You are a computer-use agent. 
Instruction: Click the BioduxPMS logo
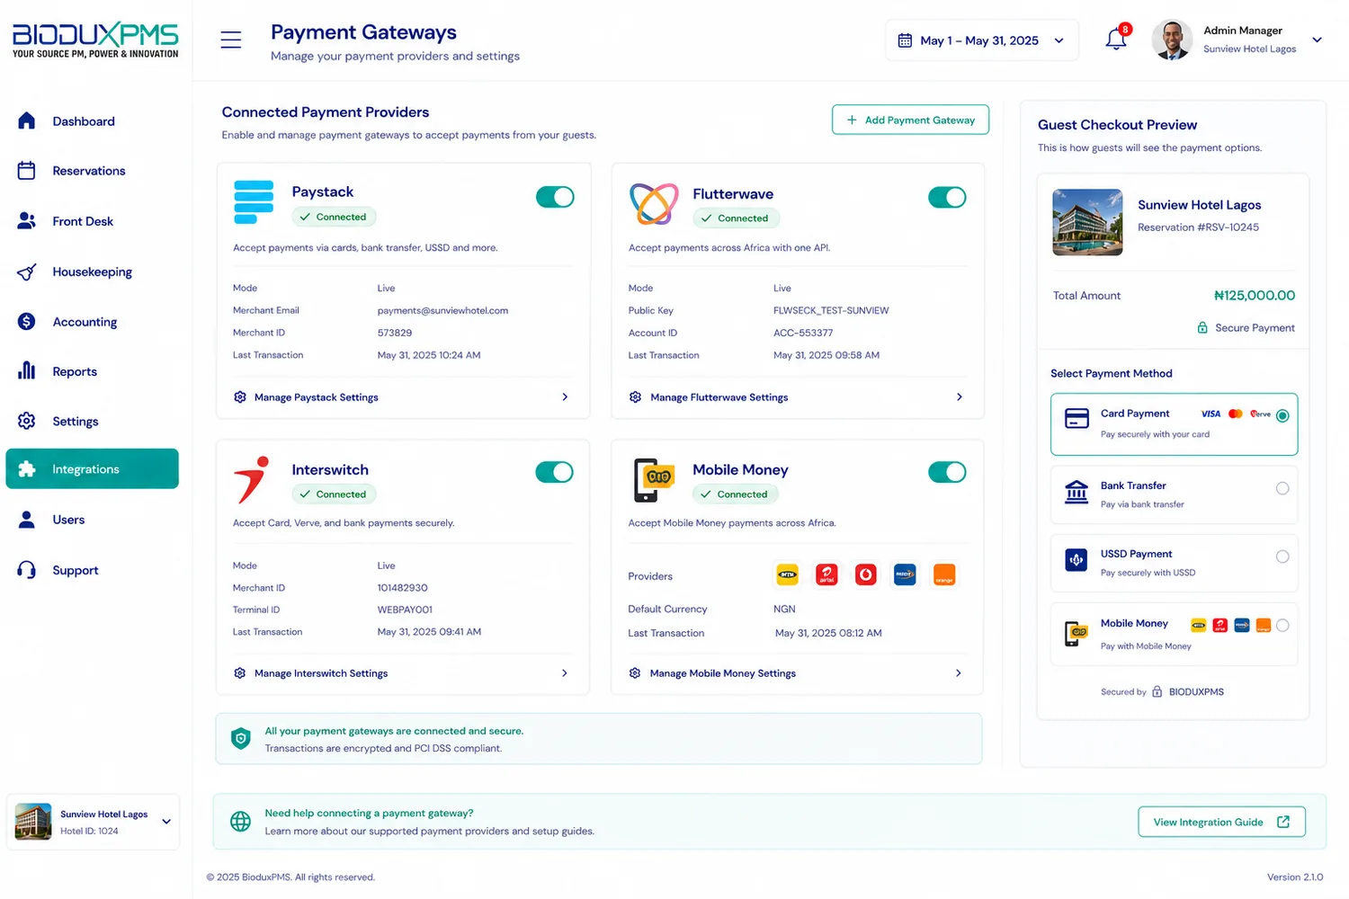(x=95, y=40)
